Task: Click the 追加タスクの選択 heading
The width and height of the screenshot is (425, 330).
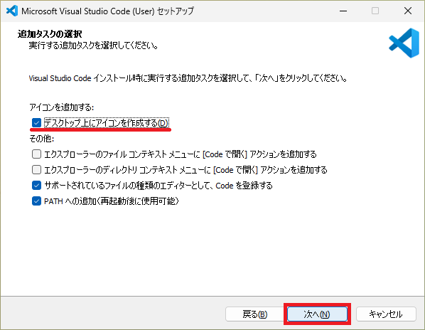Action: [x=50, y=34]
